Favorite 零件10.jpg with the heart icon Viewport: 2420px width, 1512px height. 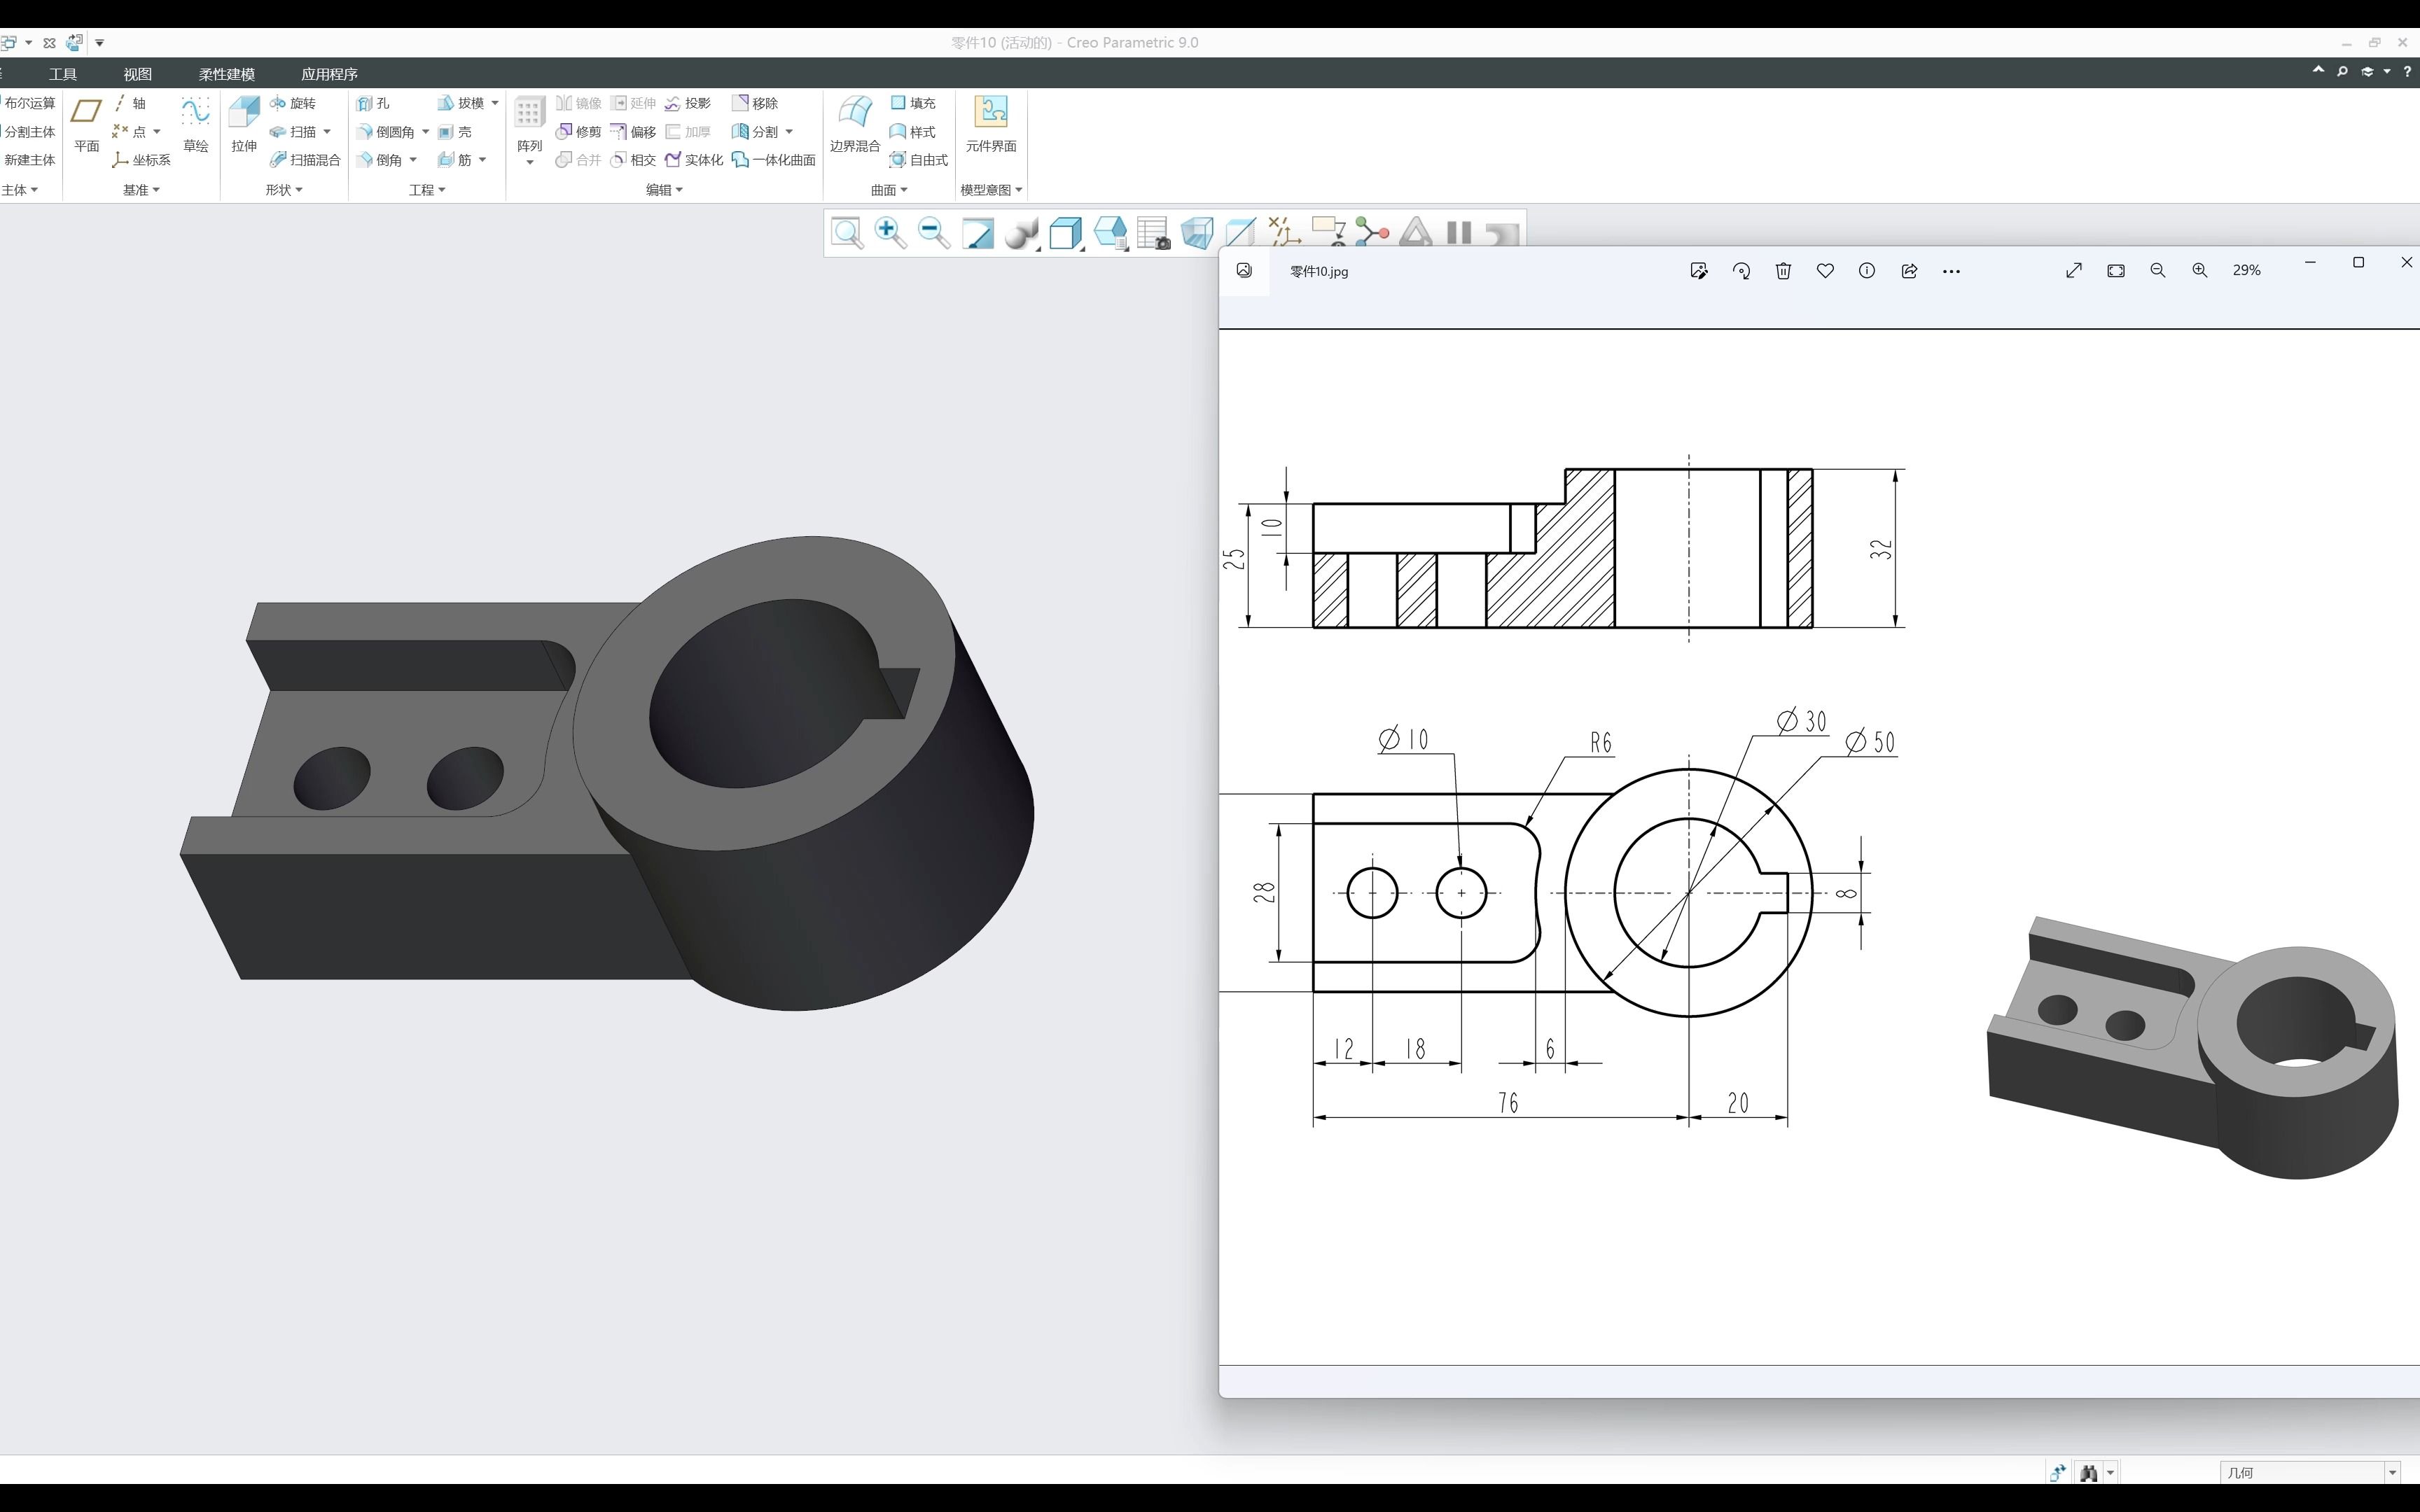point(1825,271)
